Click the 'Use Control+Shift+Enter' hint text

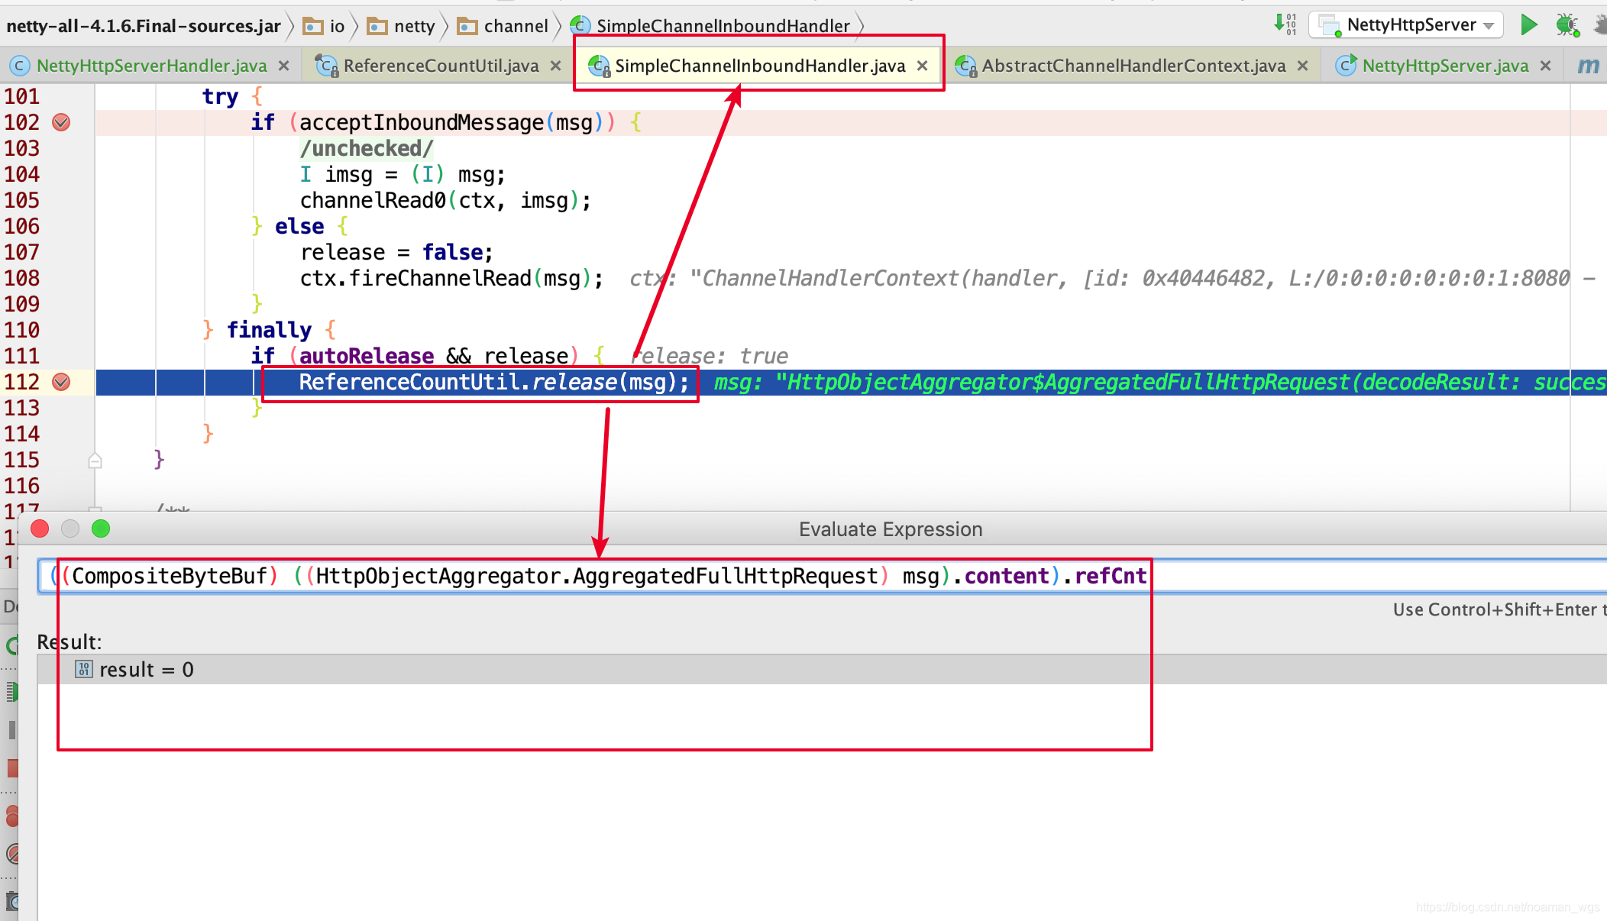[1499, 610]
